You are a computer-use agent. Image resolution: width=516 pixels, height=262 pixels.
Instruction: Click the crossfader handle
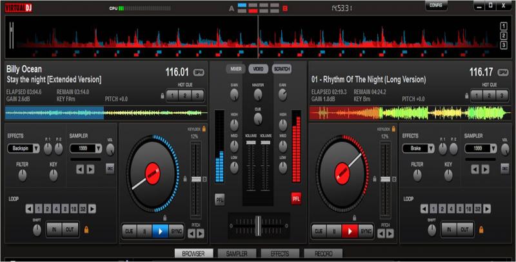coord(259,226)
